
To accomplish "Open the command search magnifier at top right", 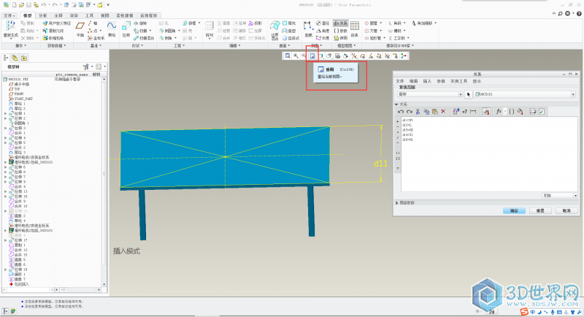I will pos(560,13).
